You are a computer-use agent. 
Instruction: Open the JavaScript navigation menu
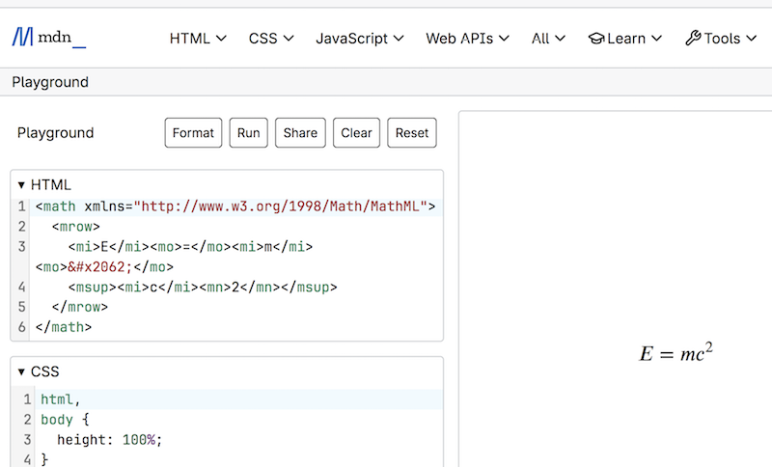point(360,39)
